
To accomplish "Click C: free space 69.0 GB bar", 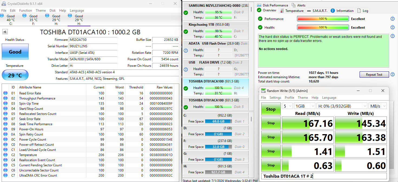I will (218, 121).
